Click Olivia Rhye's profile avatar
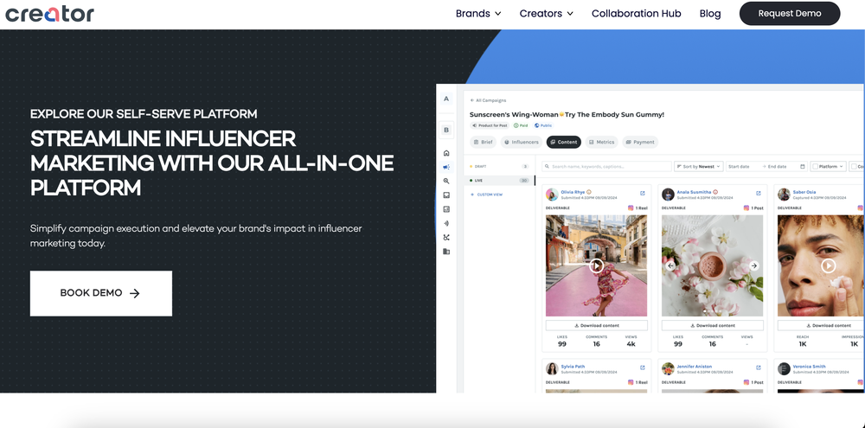865x428 pixels. coord(552,195)
